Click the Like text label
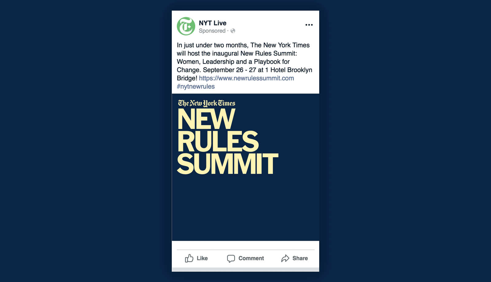The width and height of the screenshot is (491, 282). [x=202, y=258]
